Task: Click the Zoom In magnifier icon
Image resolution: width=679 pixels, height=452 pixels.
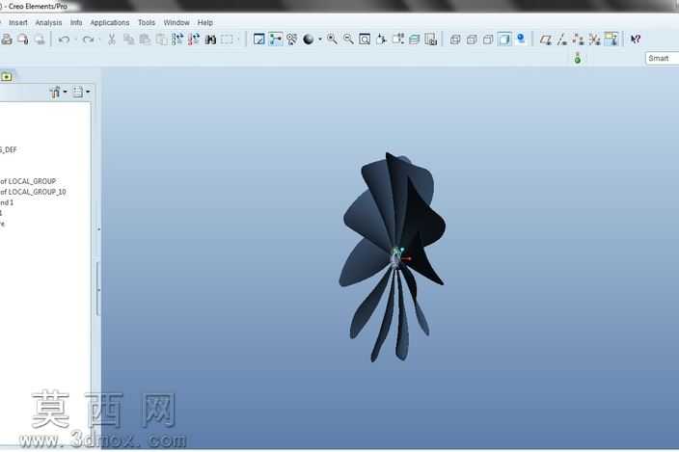Action: click(x=332, y=40)
